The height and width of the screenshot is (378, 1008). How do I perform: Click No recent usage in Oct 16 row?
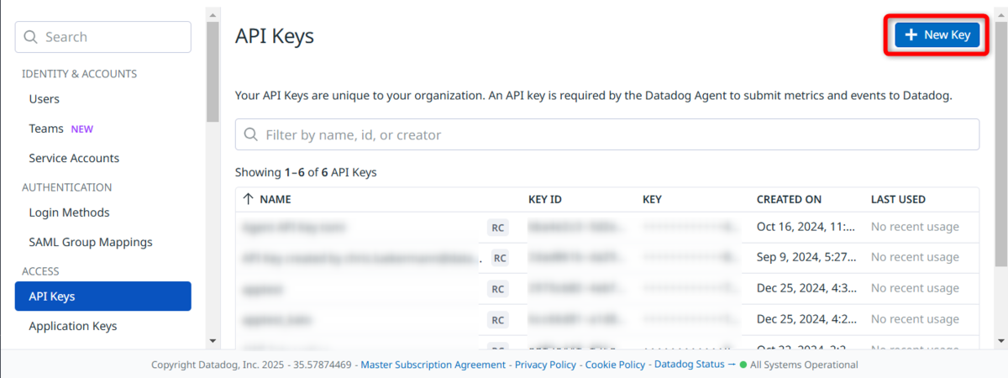click(x=915, y=227)
